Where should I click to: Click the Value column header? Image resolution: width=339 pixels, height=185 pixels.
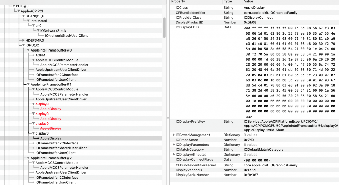tap(248, 1)
